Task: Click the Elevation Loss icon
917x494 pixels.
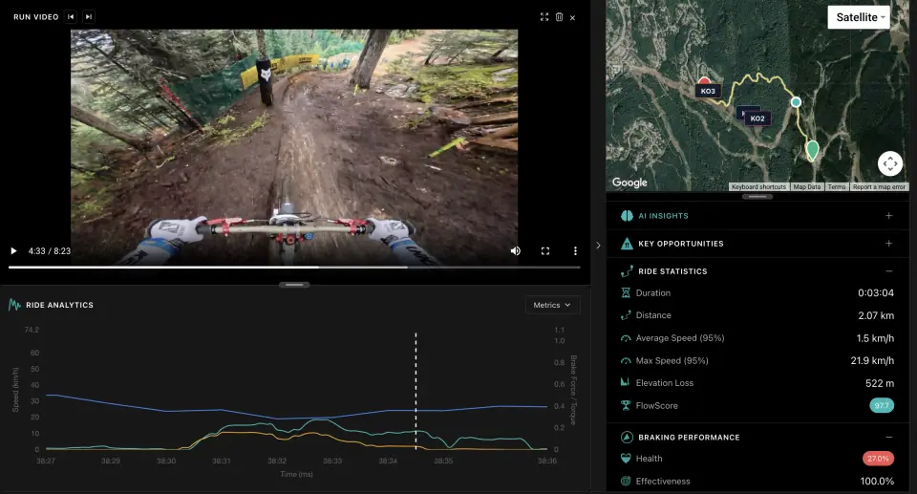Action: [x=625, y=383]
